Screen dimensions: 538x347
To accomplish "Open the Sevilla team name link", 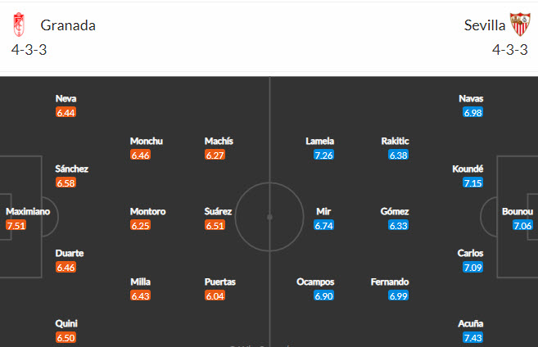I will (484, 25).
